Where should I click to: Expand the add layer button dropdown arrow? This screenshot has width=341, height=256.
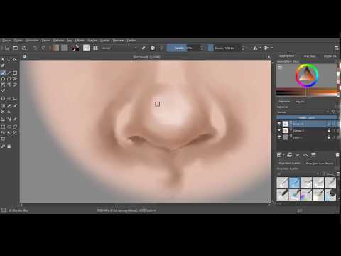(x=283, y=155)
